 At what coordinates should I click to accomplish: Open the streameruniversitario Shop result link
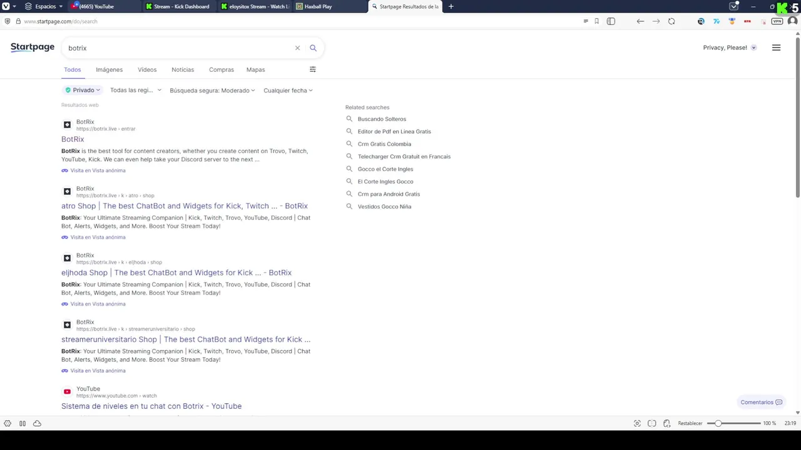(186, 339)
